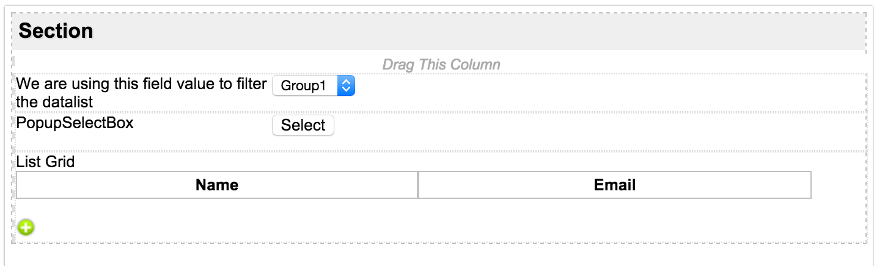Viewport: 874px width, 266px height.
Task: Click the Email column header
Action: tap(614, 185)
